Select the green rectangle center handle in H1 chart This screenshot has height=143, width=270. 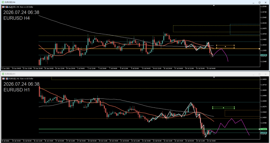[224, 108]
